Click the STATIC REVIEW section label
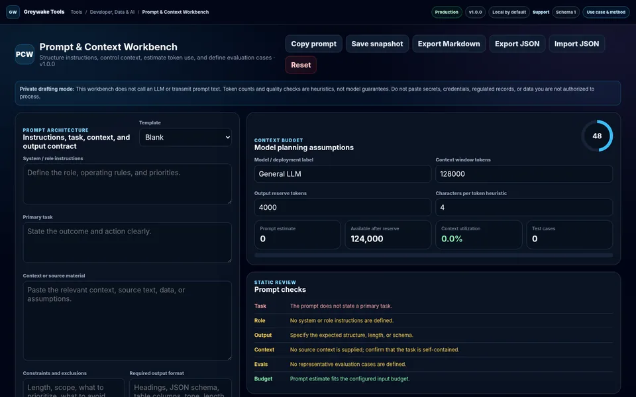This screenshot has height=397, width=636. 275,283
